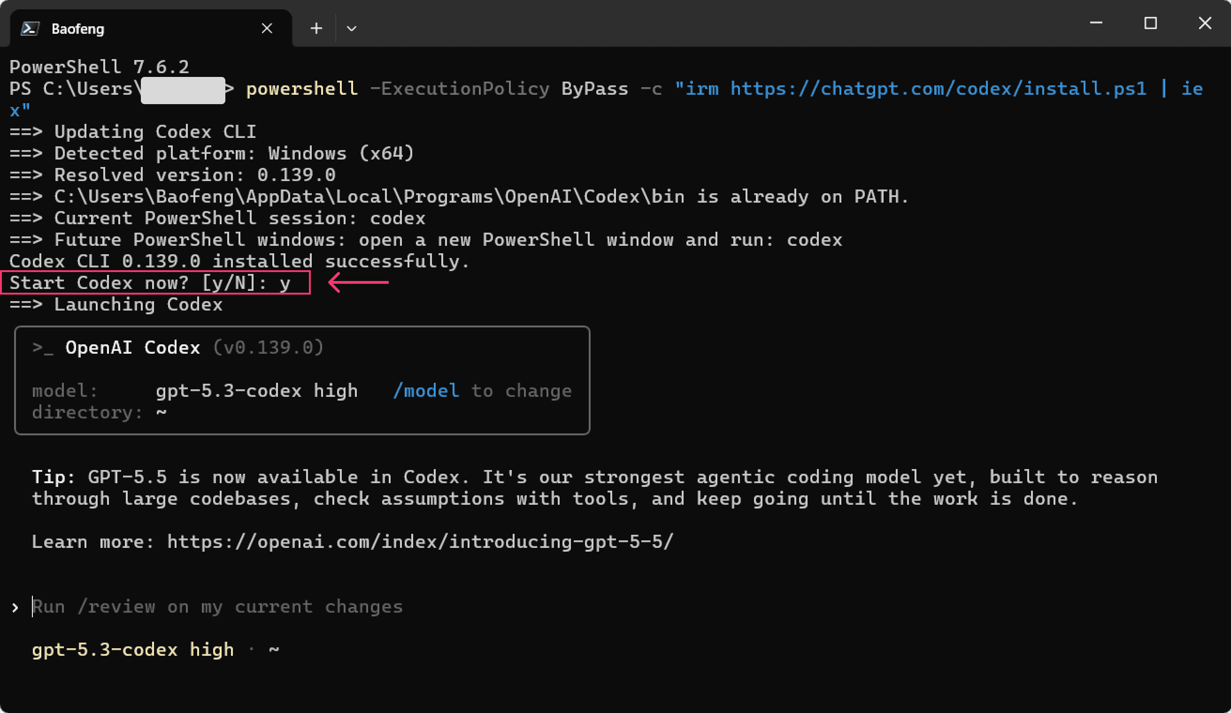Maximize the terminal window
Screen dimensions: 1231x713
coord(1150,23)
